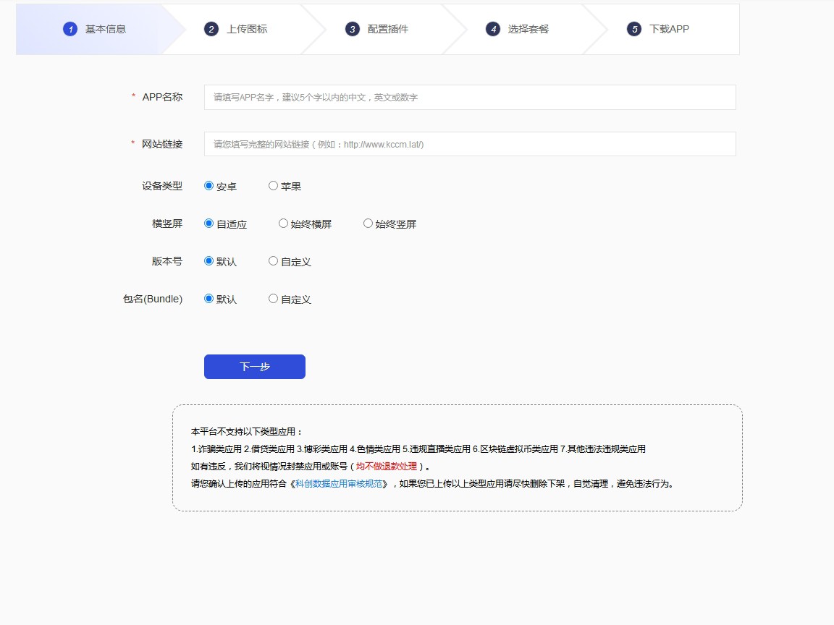
Task: Select 默认 for 包名(Bundle)
Action: click(209, 299)
